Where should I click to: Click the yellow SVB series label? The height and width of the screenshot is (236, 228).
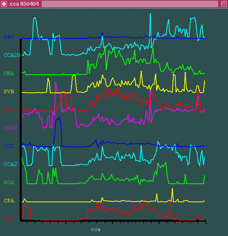point(9,92)
